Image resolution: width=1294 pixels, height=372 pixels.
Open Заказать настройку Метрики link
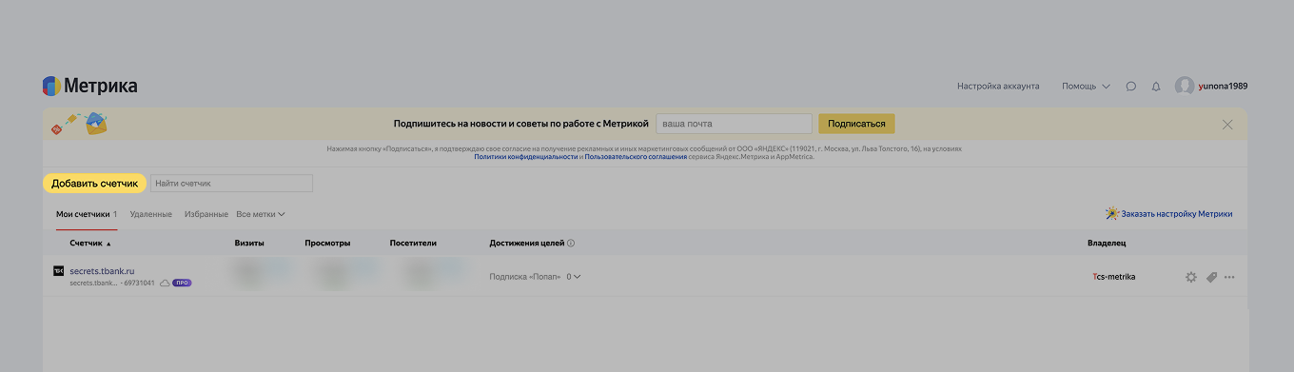coord(1168,214)
